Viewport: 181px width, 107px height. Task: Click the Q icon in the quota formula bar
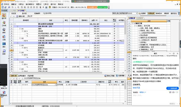point(17,78)
